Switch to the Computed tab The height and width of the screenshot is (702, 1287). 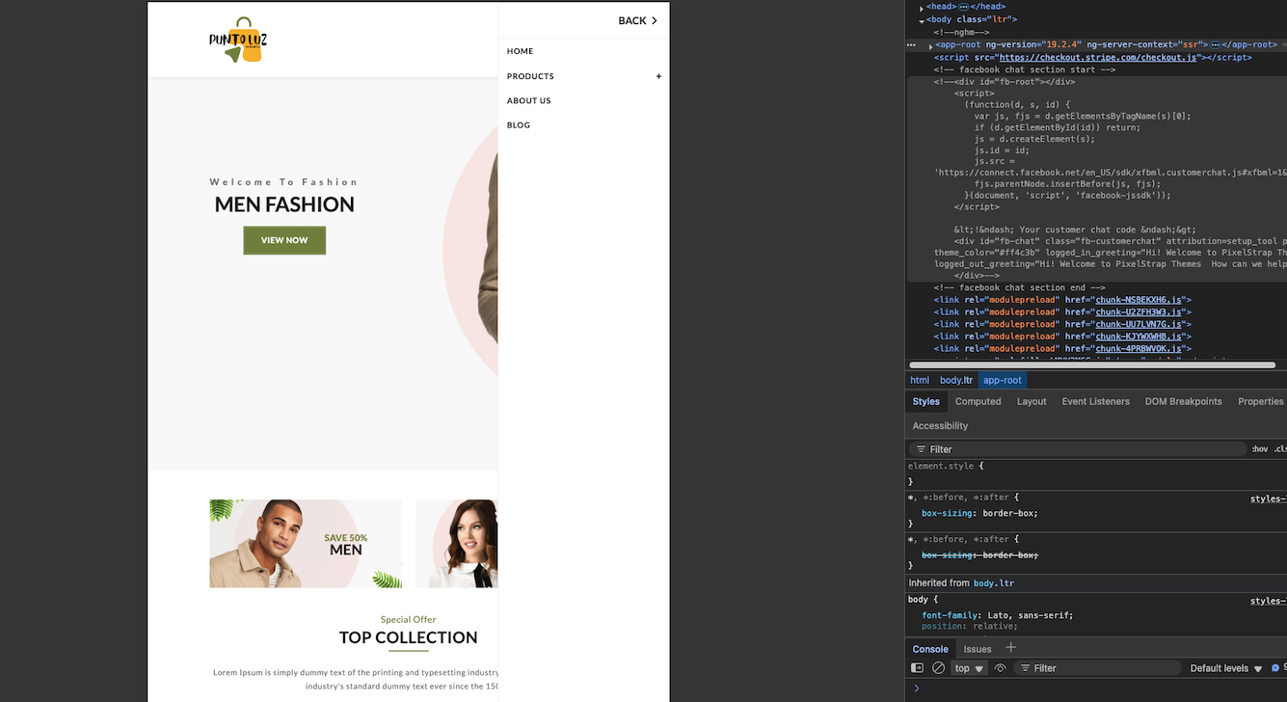(978, 401)
